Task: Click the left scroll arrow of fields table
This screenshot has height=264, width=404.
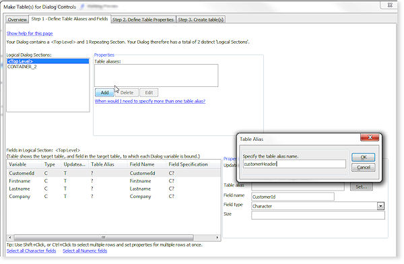Action: (x=10, y=238)
